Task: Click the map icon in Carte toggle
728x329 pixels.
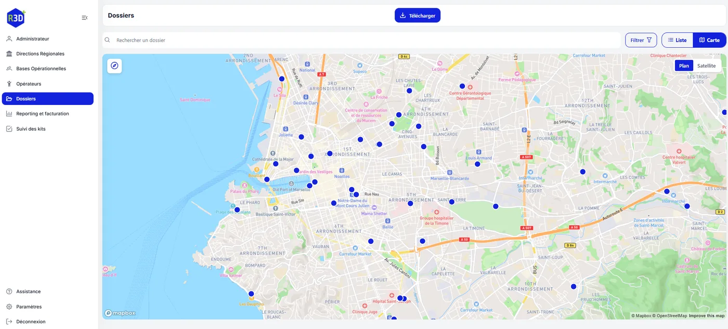Action: 702,40
